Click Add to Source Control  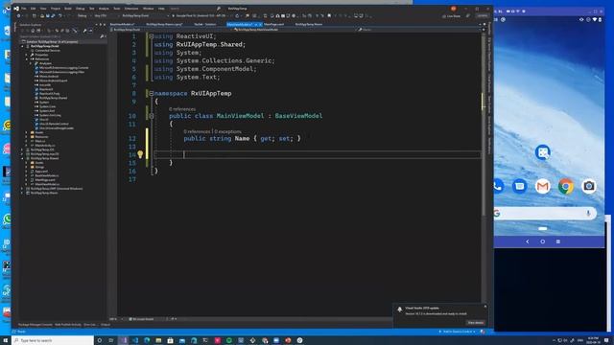(457, 332)
